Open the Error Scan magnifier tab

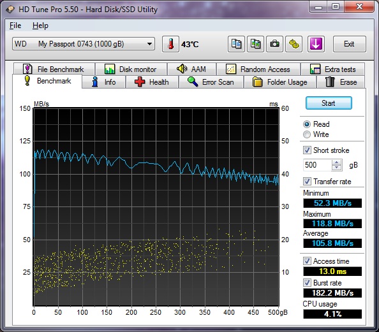(211, 82)
